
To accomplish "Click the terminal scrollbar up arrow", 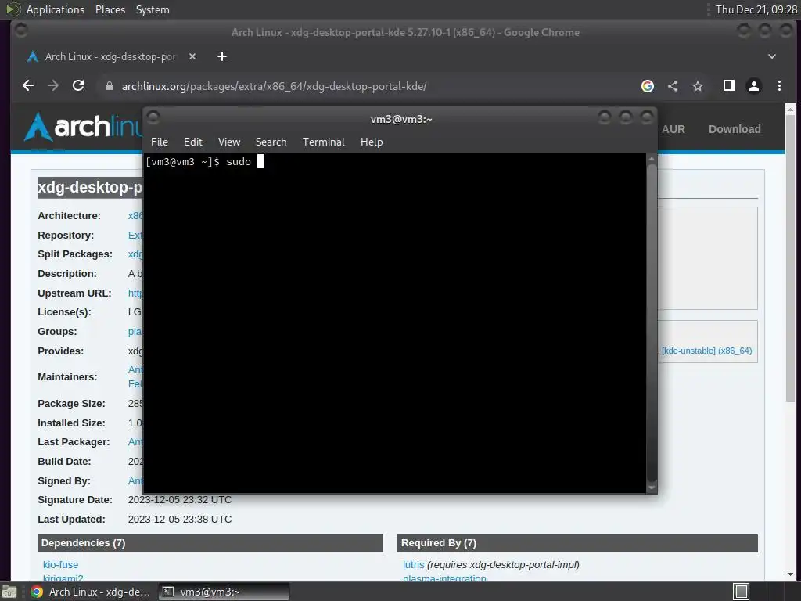I will coord(652,160).
